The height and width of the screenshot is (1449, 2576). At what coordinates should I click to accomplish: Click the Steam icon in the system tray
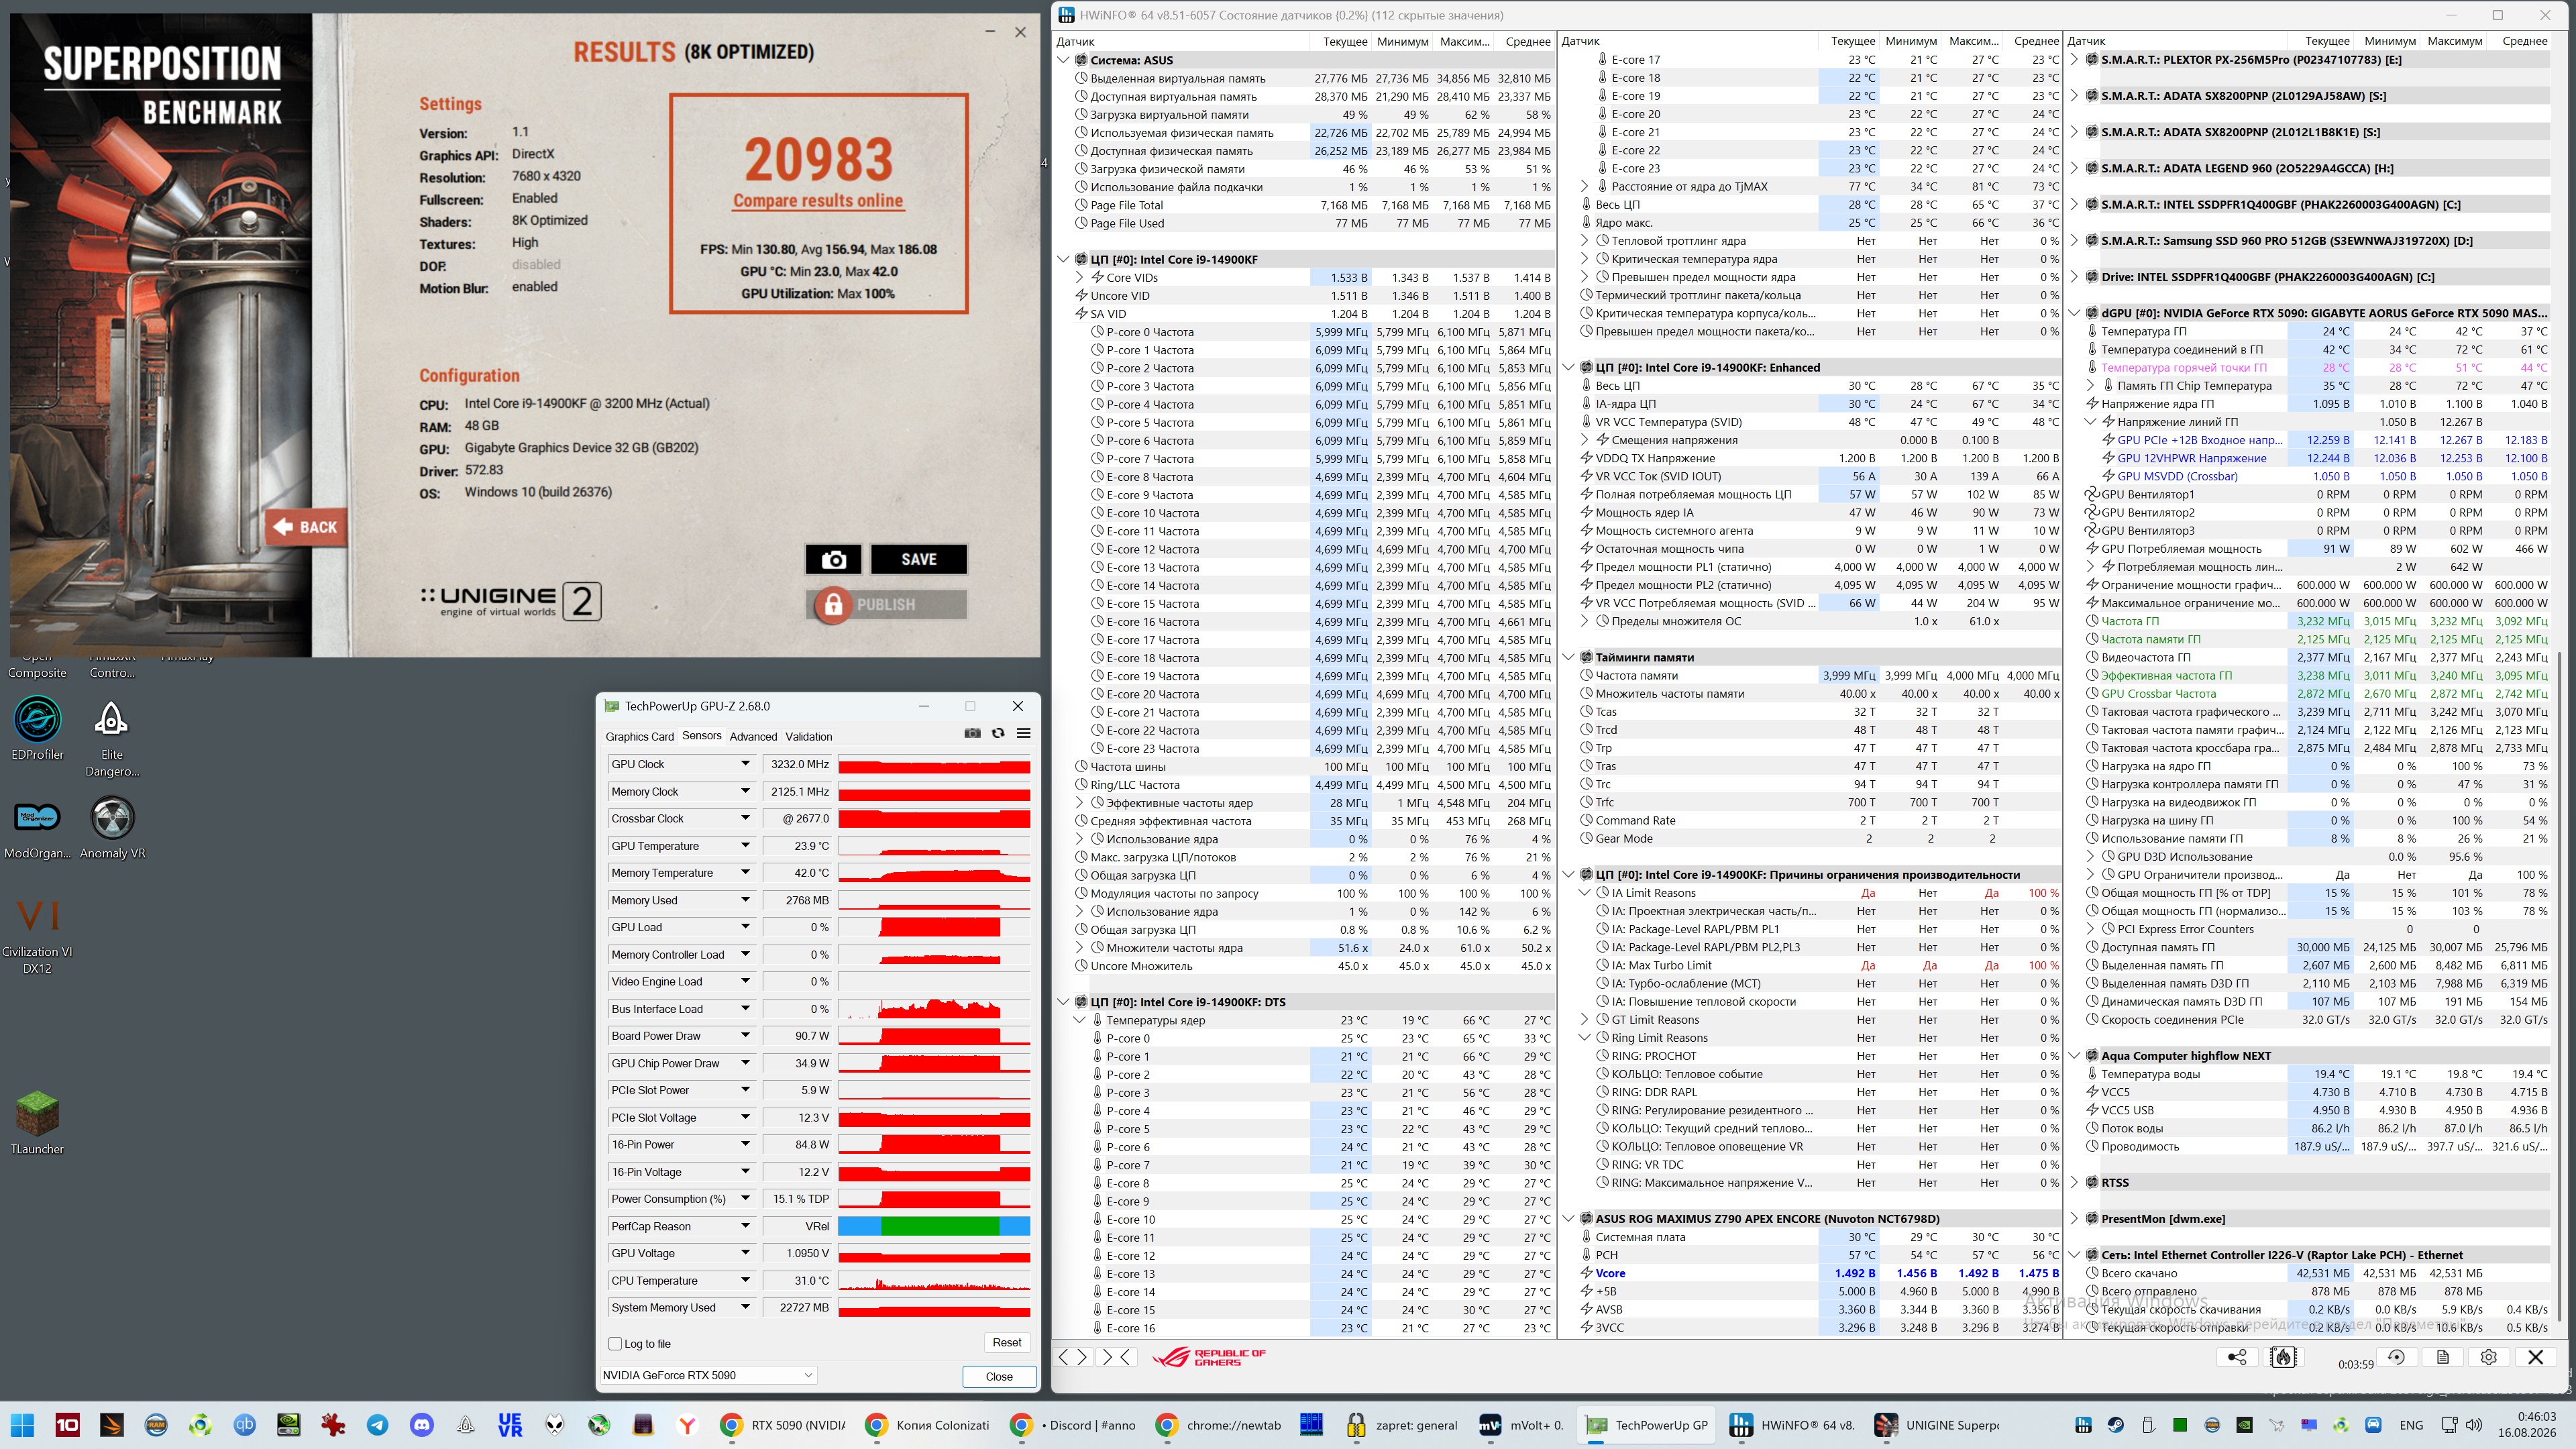click(x=2115, y=1425)
